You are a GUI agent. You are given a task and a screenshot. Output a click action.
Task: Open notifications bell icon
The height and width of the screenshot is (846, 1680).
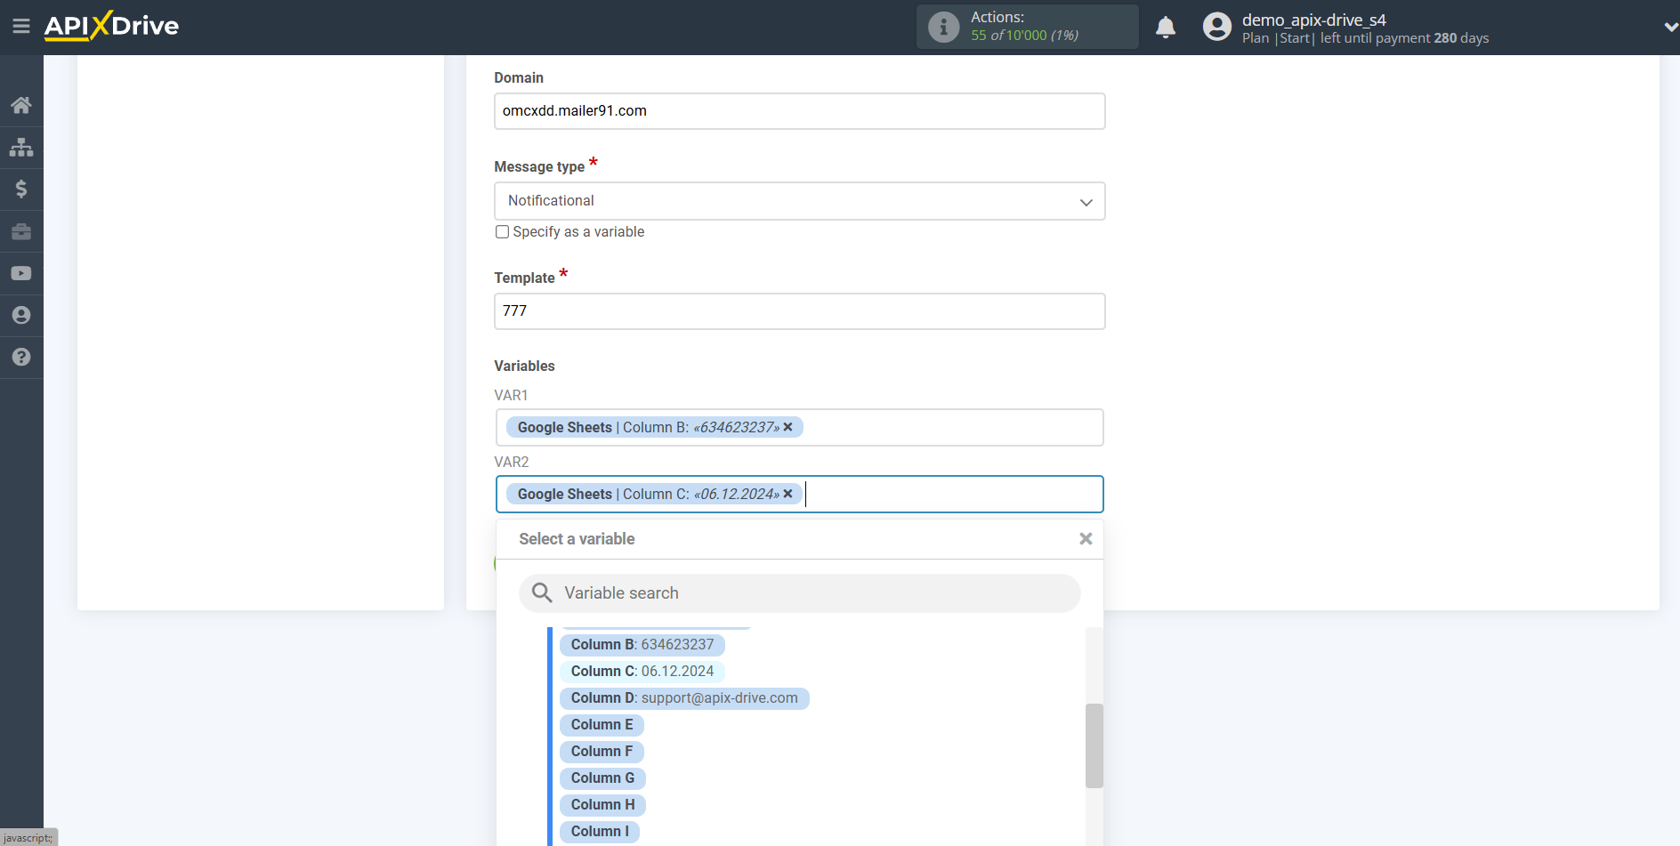coord(1166,27)
